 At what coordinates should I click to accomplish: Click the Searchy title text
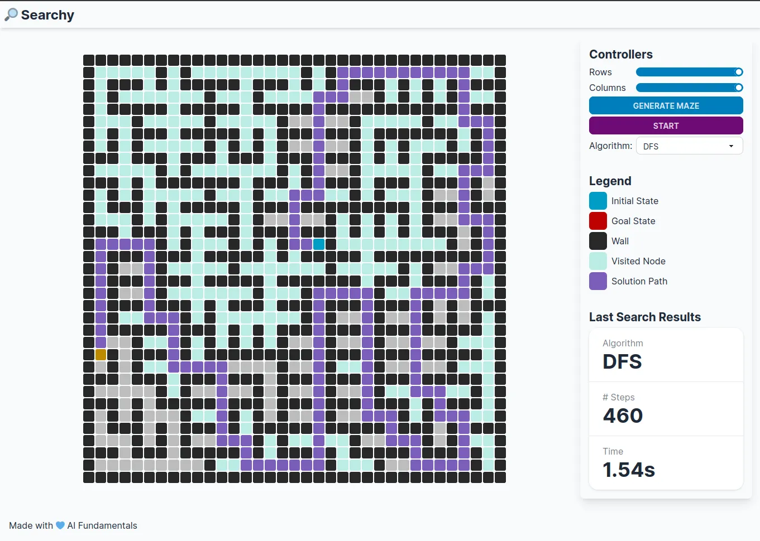pyautogui.click(x=47, y=15)
